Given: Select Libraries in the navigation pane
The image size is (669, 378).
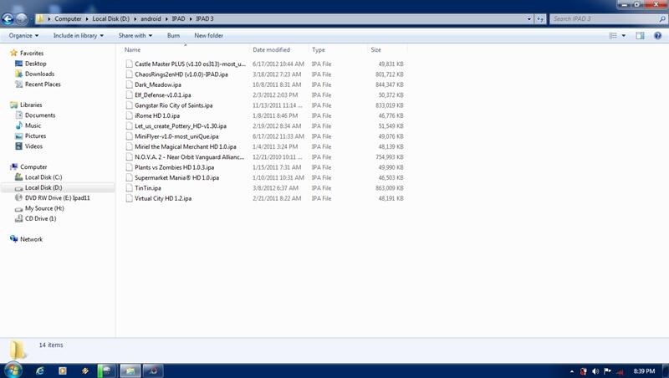Looking at the screenshot, I should (31, 105).
